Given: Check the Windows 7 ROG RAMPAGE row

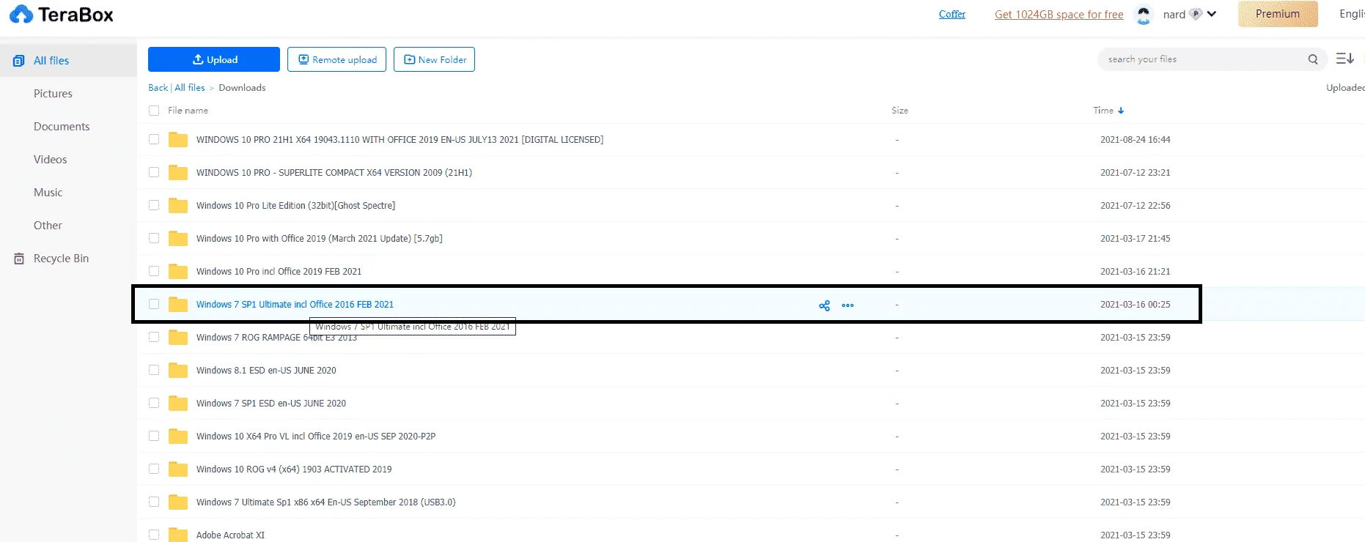Looking at the screenshot, I should pyautogui.click(x=154, y=337).
